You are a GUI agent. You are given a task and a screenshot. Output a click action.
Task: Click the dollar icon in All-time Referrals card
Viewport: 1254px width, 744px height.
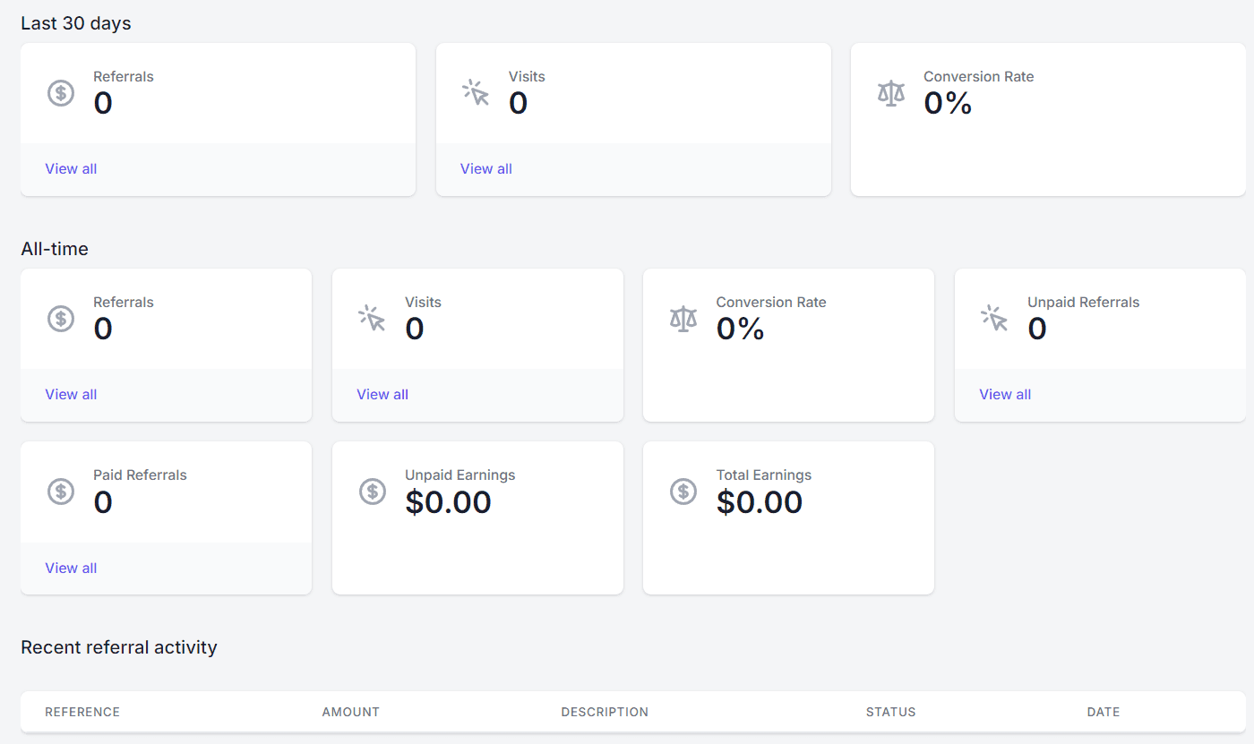click(61, 319)
